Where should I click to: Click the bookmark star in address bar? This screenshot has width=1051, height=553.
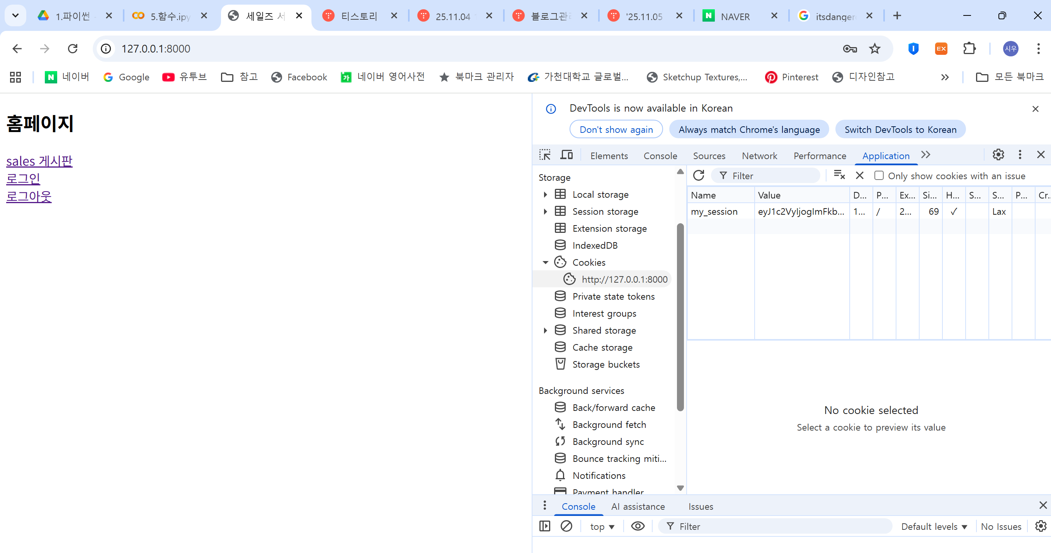(x=874, y=49)
